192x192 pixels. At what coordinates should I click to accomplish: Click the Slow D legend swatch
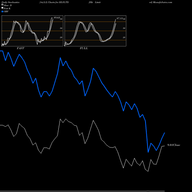tap(2, 5)
